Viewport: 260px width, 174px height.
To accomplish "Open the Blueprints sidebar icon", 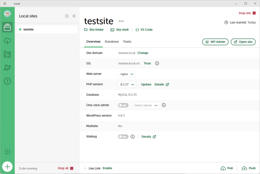I will pyautogui.click(x=7, y=54).
